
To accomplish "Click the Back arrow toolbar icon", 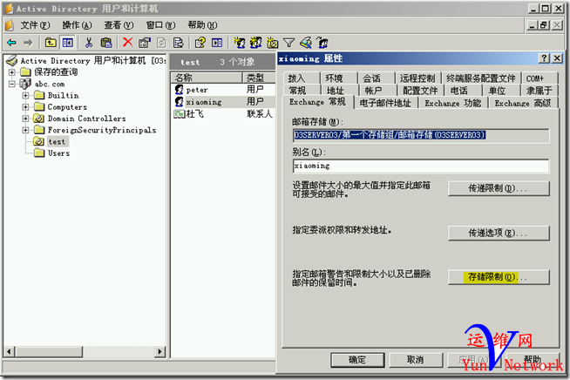I will [11, 43].
